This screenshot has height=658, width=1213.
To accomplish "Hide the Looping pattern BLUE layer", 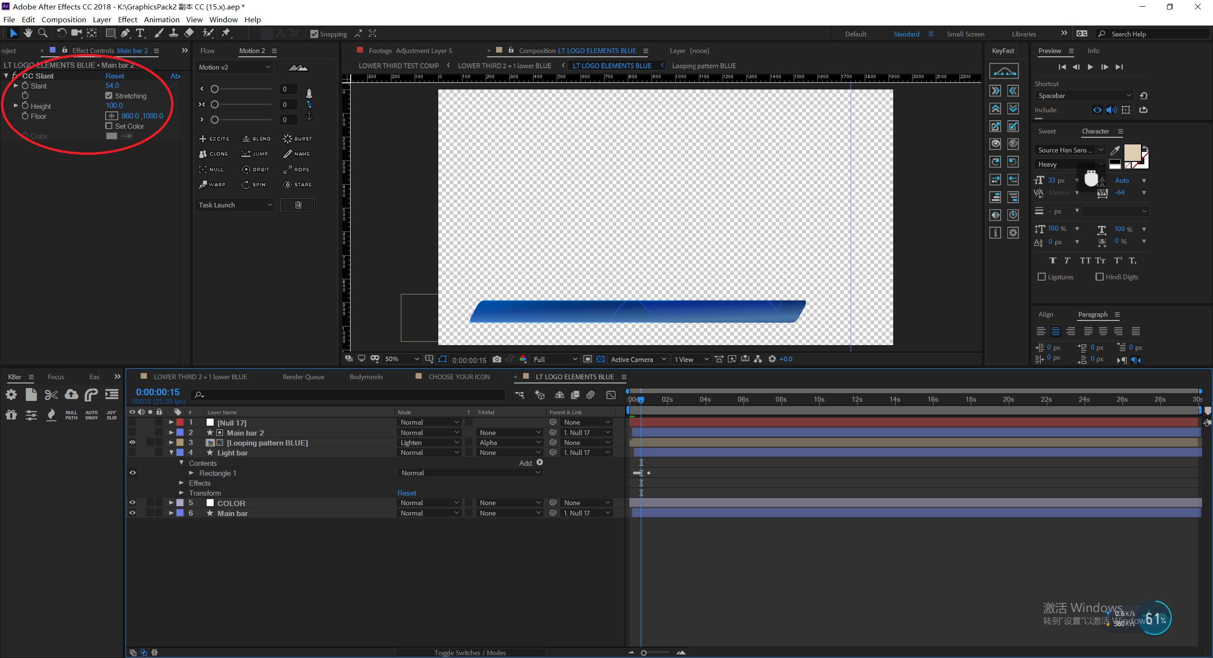I will [x=132, y=443].
